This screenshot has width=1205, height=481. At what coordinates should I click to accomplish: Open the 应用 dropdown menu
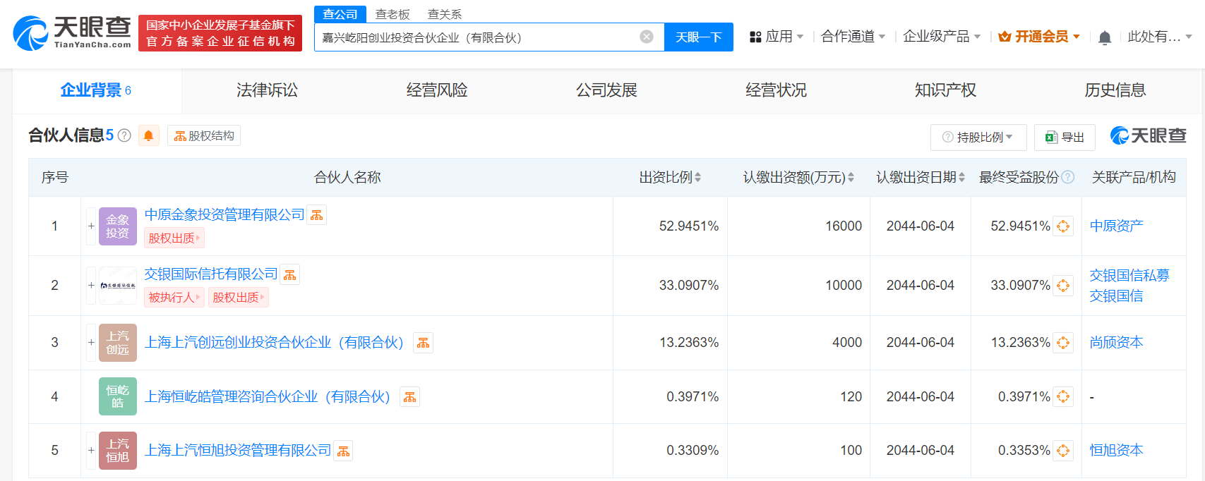tap(777, 37)
